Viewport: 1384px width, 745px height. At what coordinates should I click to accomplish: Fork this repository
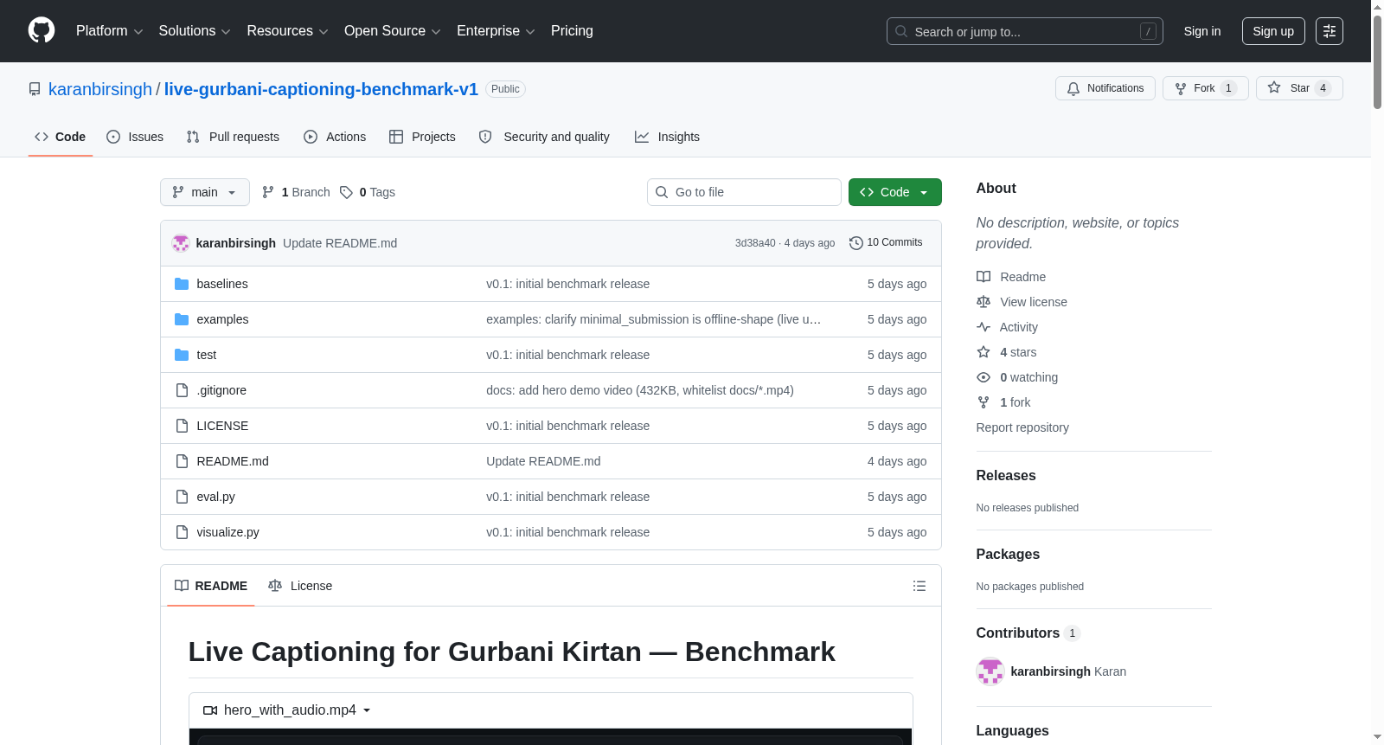point(1206,88)
